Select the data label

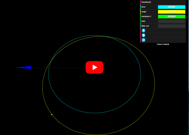pyautogui.click(x=143, y=21)
